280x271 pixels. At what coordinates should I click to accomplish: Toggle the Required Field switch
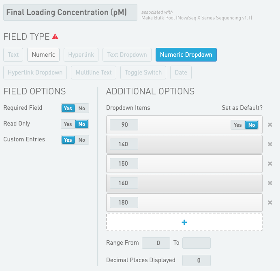coord(75,108)
